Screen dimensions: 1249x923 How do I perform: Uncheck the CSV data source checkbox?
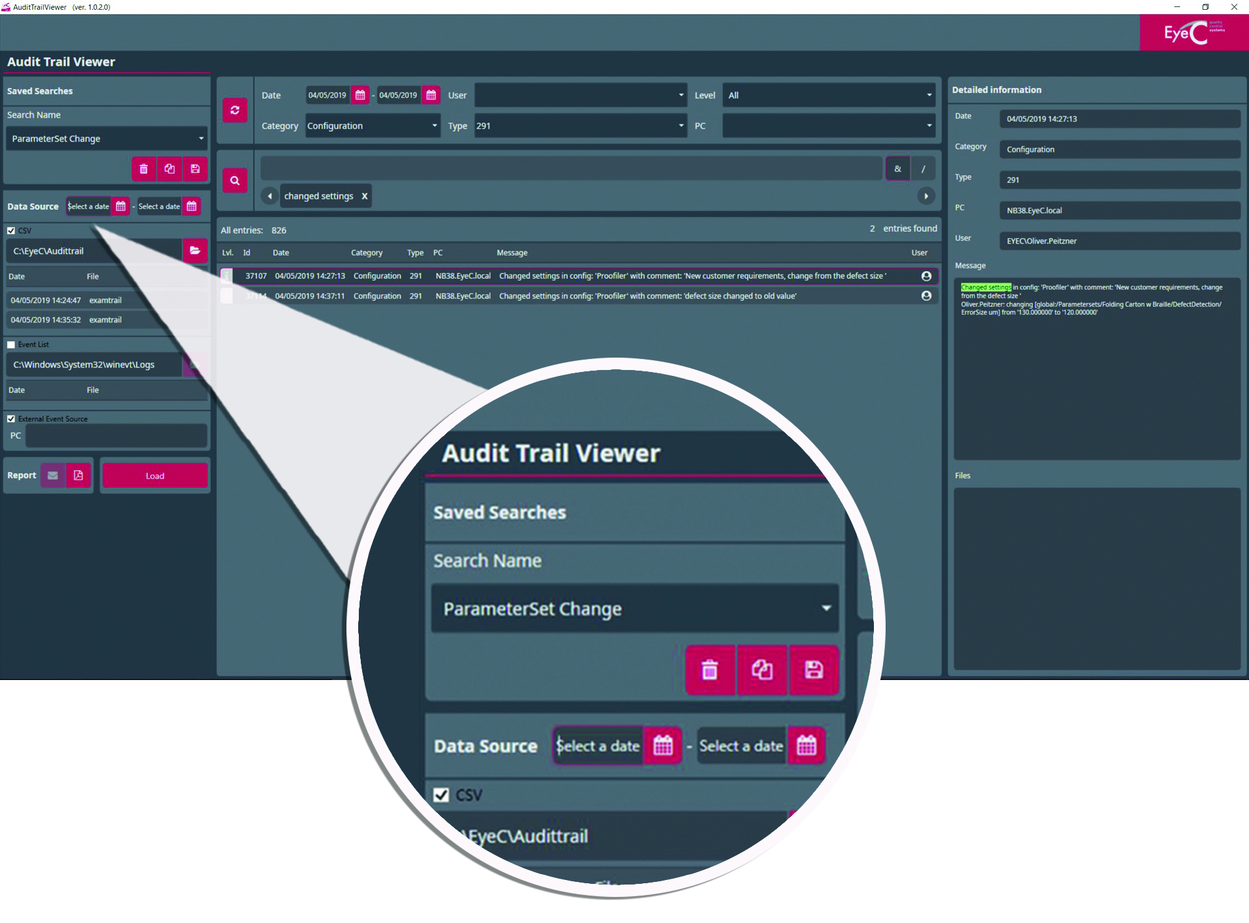click(x=11, y=231)
